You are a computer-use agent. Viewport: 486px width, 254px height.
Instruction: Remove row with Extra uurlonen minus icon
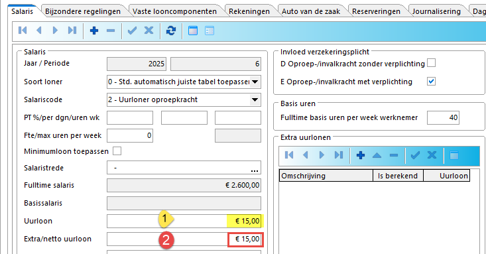394,155
